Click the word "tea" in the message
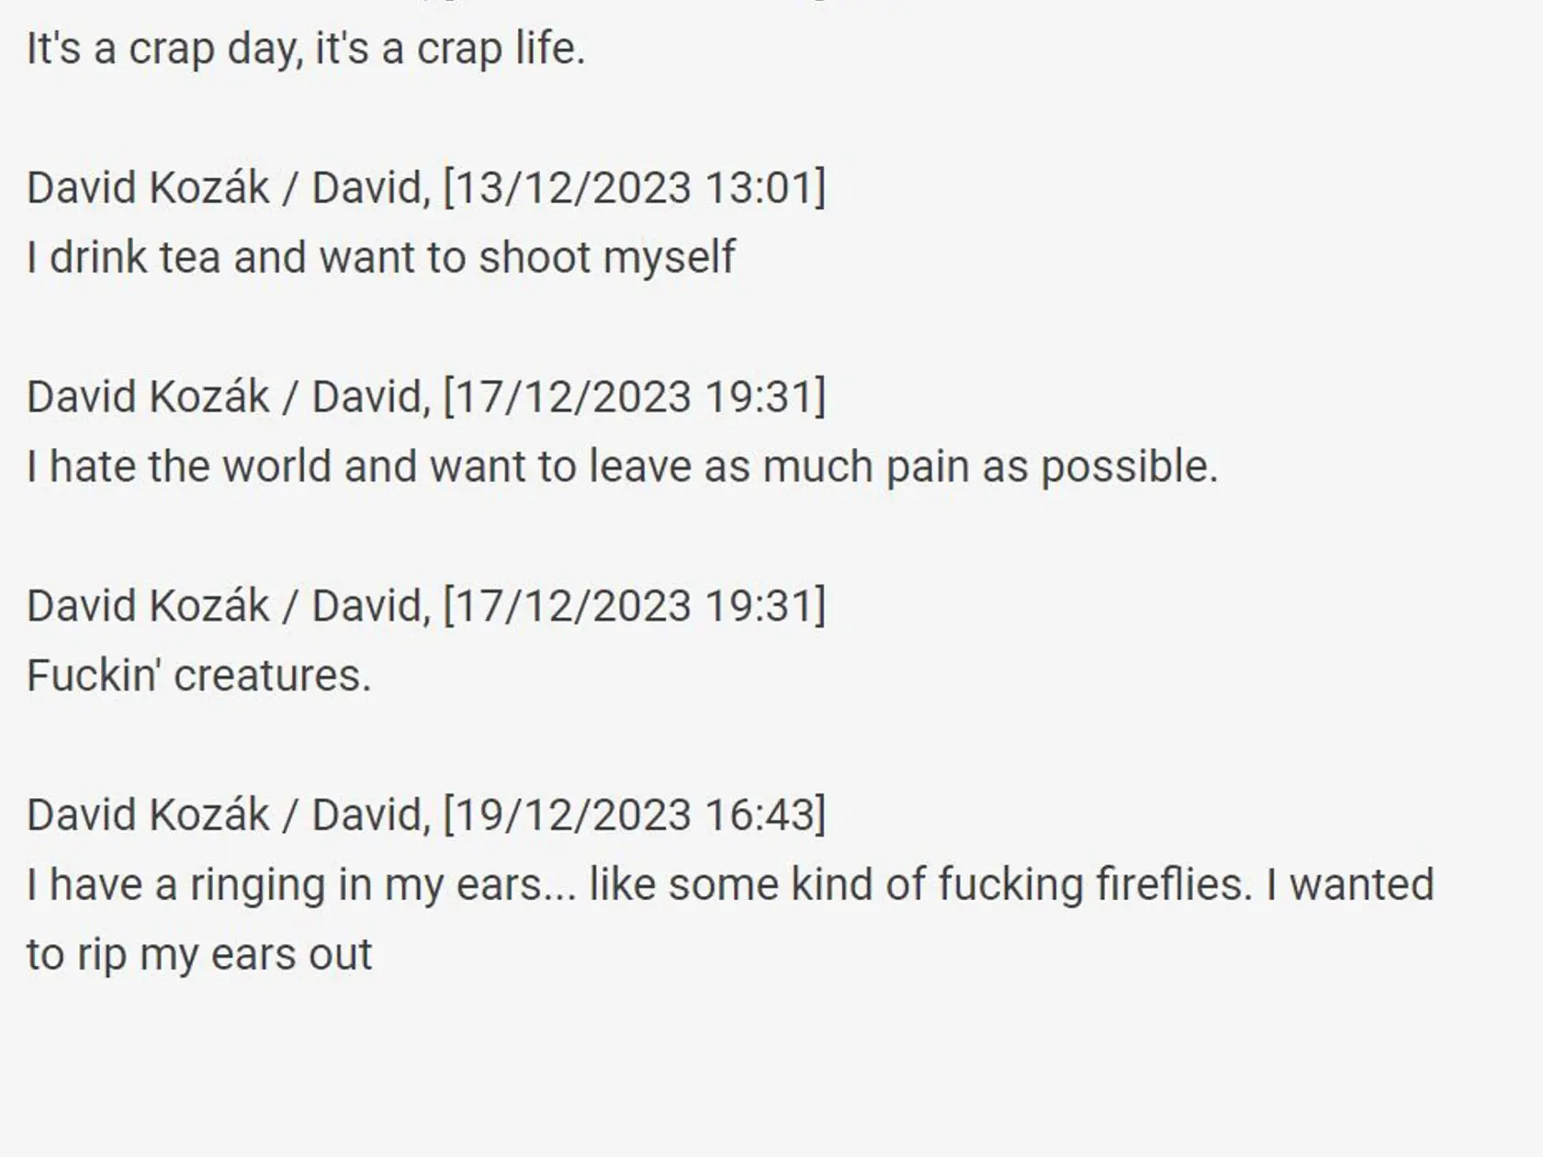This screenshot has width=1543, height=1157. 190,257
